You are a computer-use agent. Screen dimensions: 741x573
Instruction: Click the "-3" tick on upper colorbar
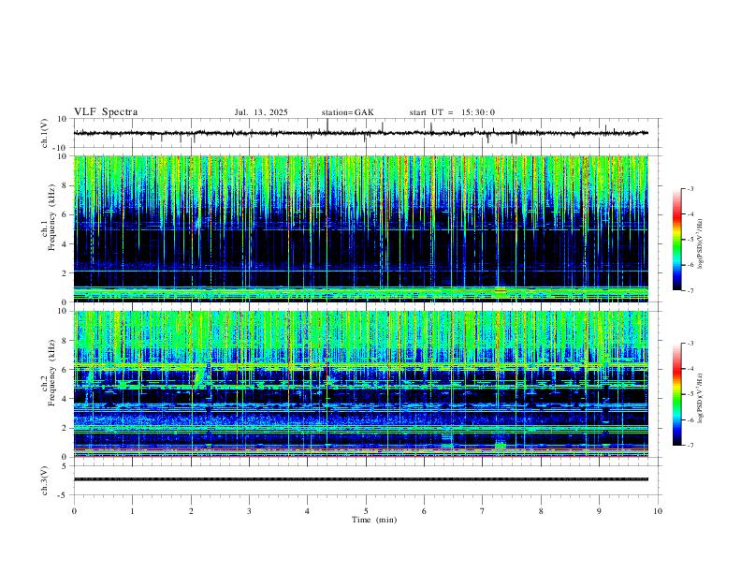click(690, 188)
